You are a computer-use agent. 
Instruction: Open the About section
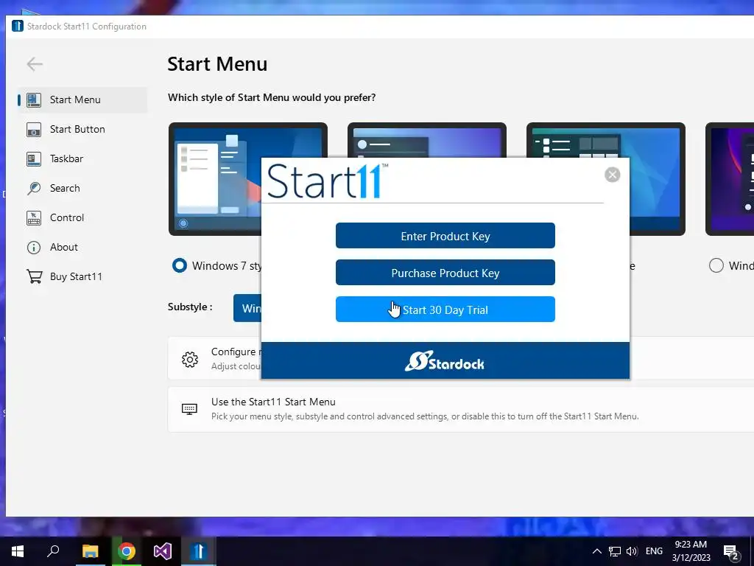82,247
